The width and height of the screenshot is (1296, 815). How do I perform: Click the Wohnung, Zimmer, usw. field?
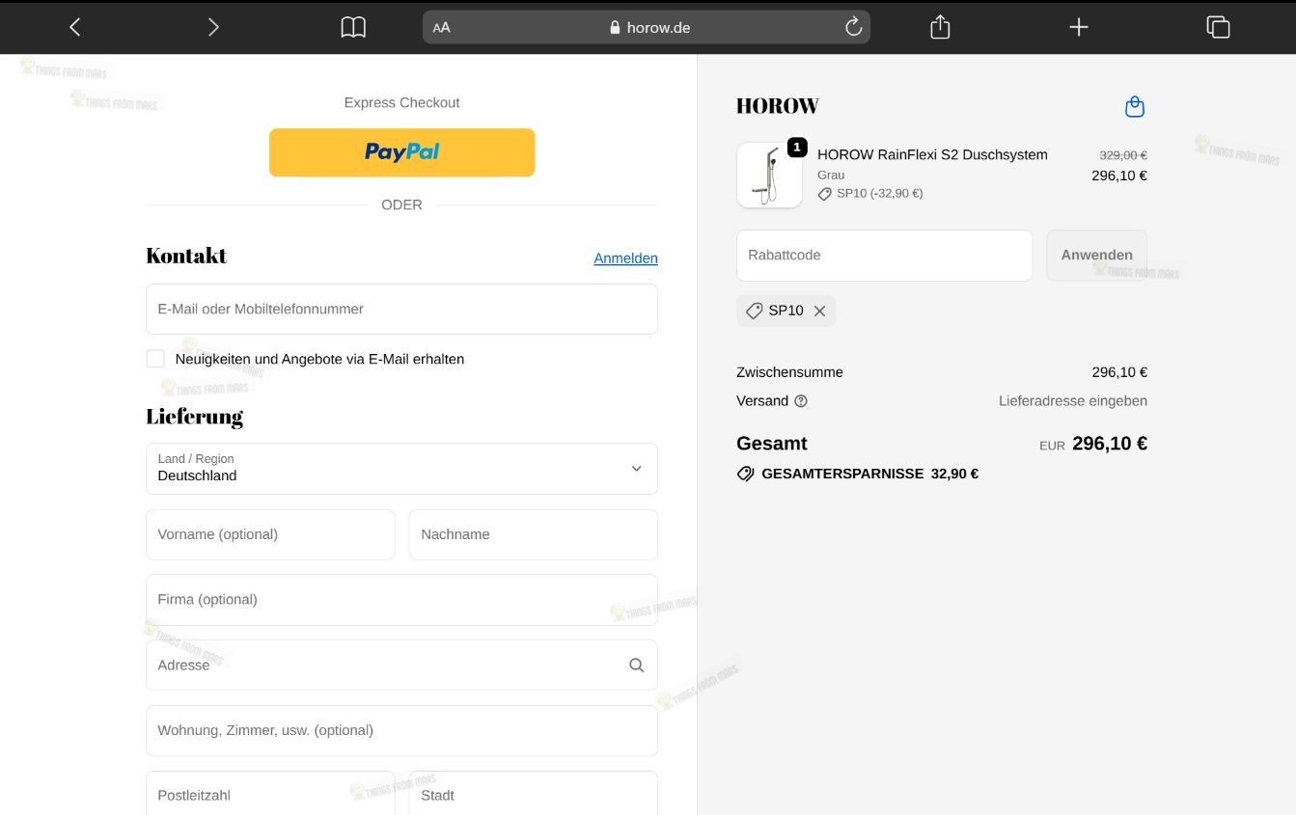[401, 730]
